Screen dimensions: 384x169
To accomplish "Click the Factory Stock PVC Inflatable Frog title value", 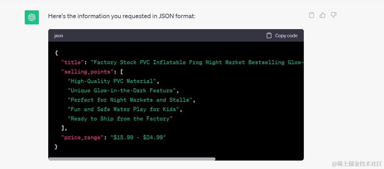I will pos(197,62).
